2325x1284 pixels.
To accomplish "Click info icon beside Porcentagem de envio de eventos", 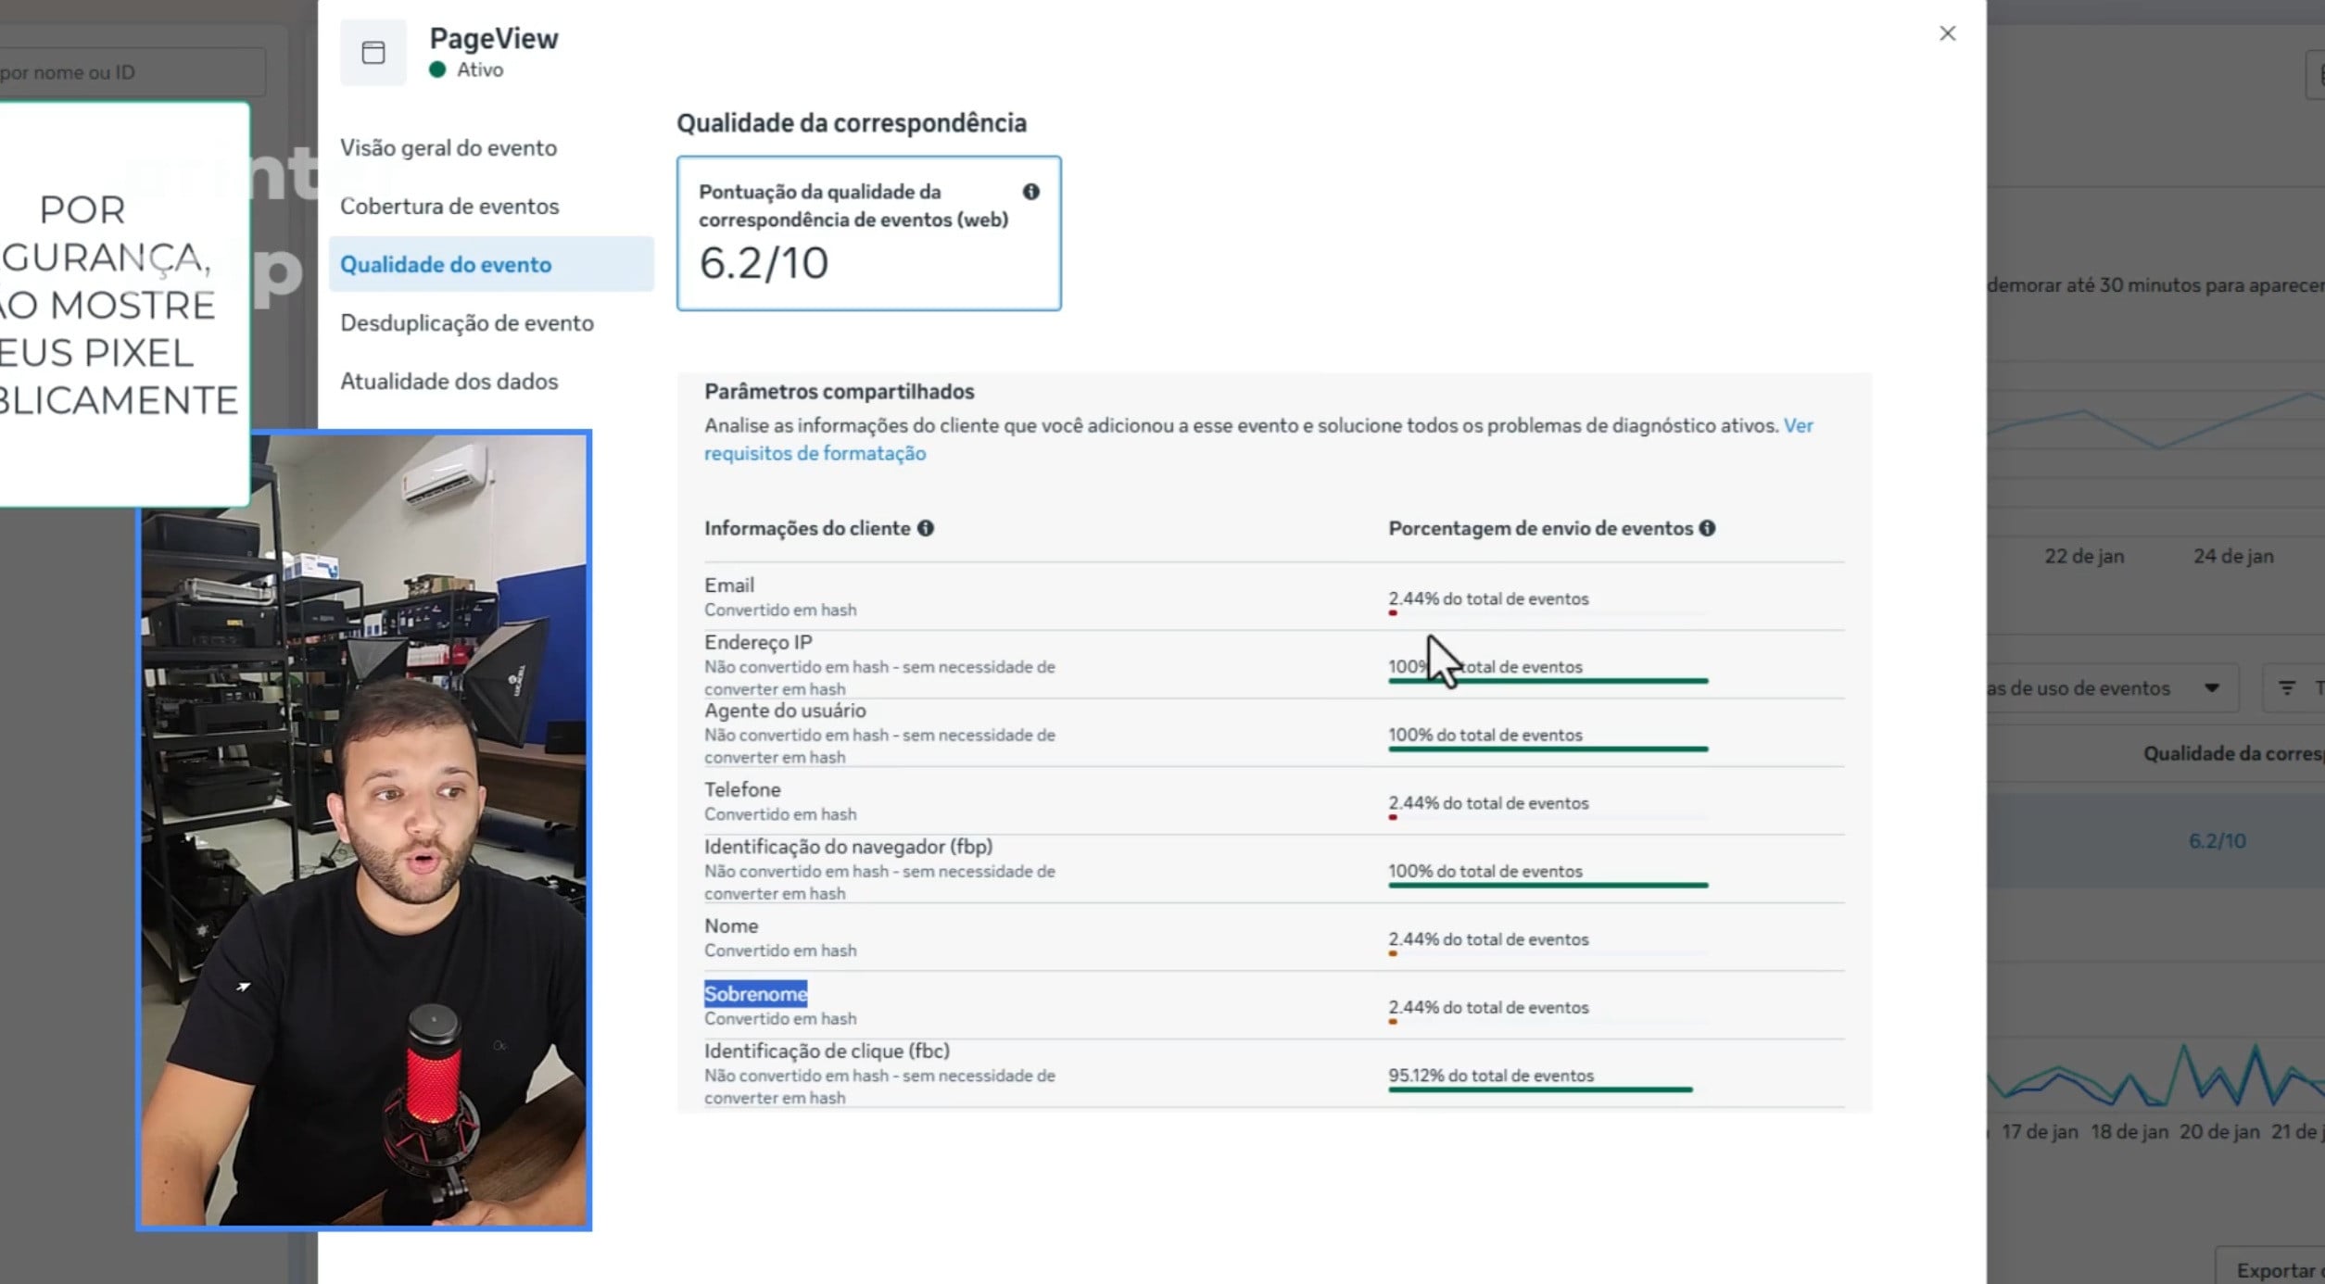I will (1707, 528).
